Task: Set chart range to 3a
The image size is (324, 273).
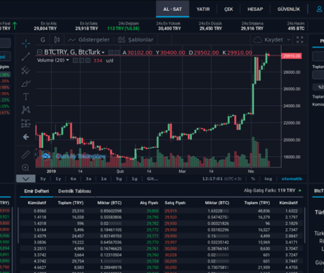Action: (x=89, y=179)
